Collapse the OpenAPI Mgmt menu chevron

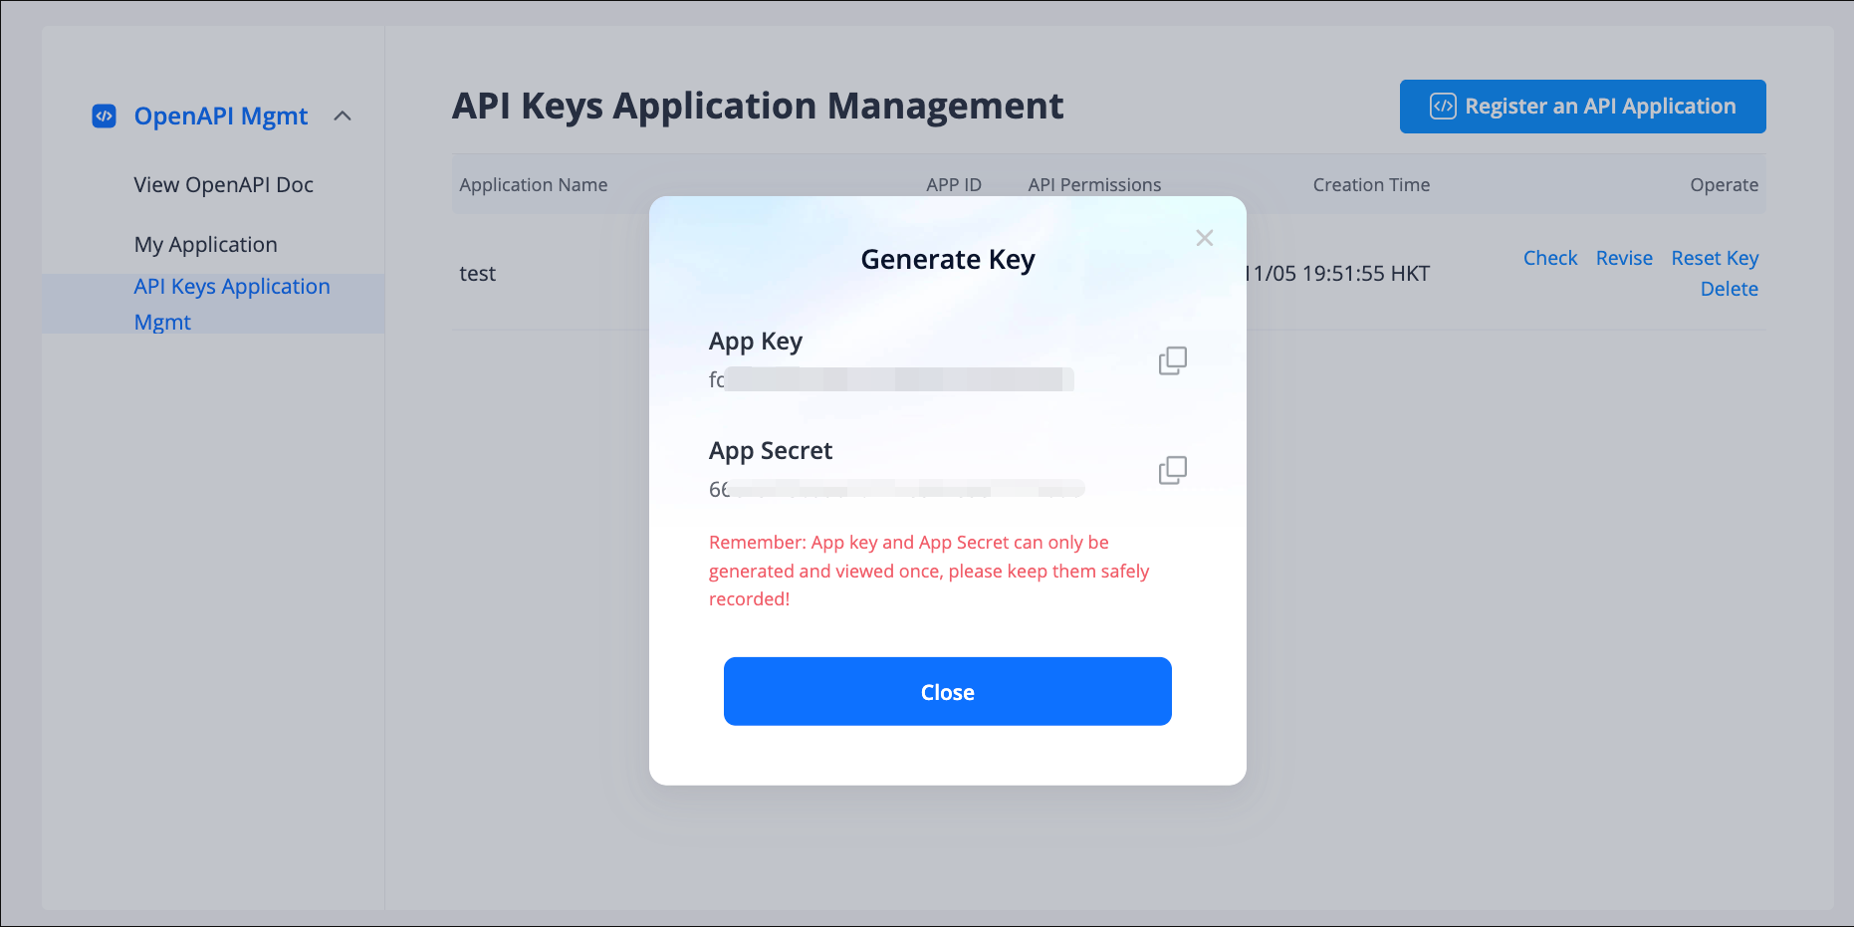(x=343, y=116)
